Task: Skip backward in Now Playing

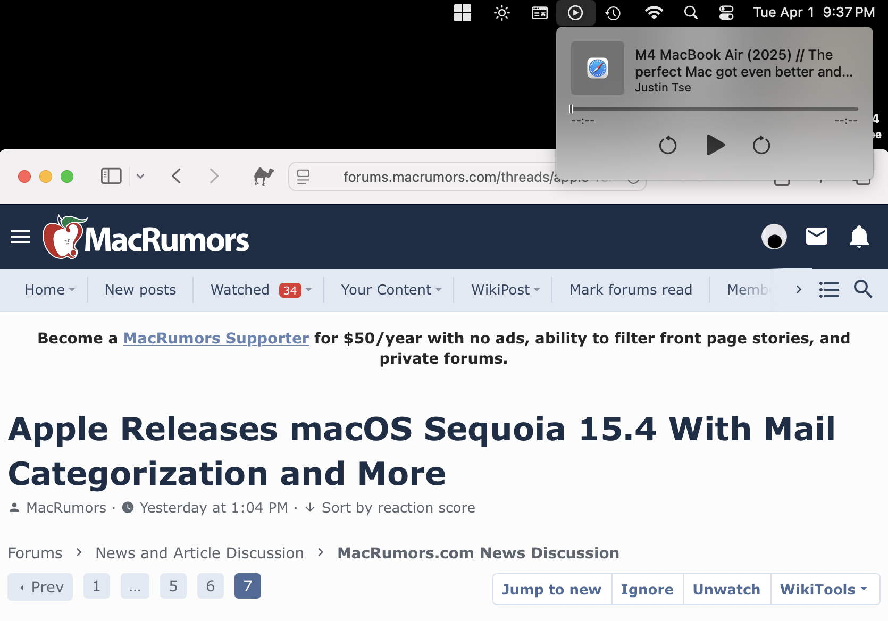Action: (668, 145)
